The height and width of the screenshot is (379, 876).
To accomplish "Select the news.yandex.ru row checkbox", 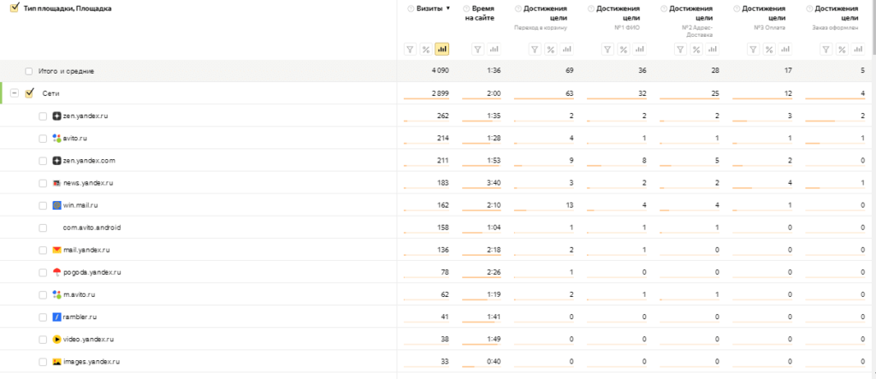I will point(44,183).
